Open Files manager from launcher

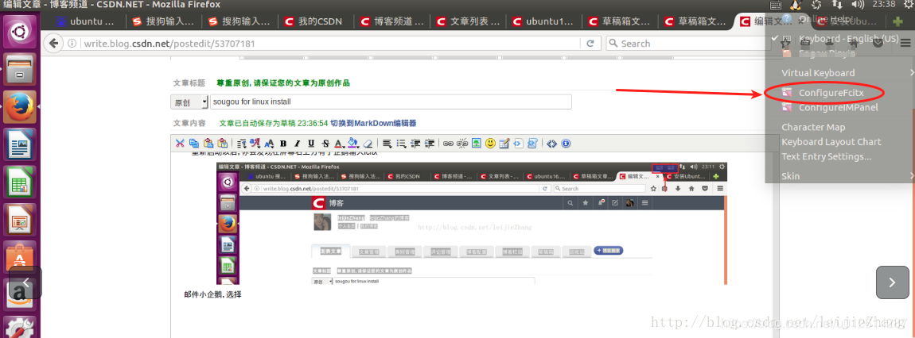click(20, 69)
